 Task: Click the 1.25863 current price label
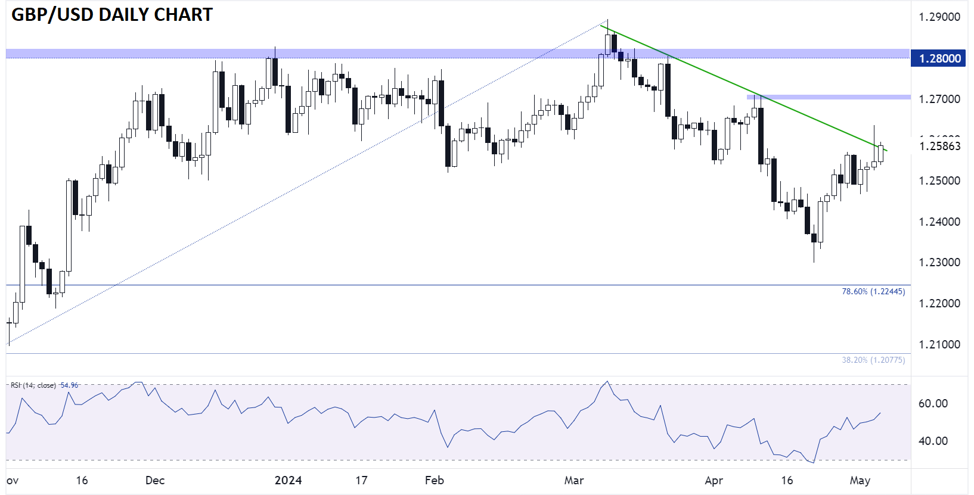(x=939, y=147)
